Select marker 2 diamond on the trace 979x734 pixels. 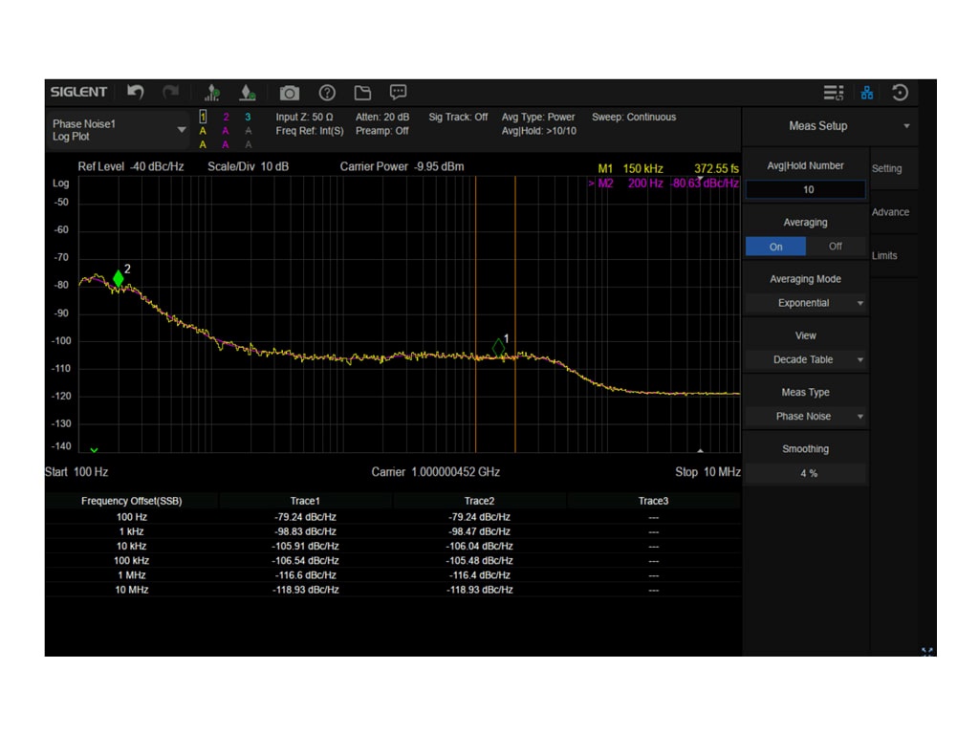tap(118, 278)
